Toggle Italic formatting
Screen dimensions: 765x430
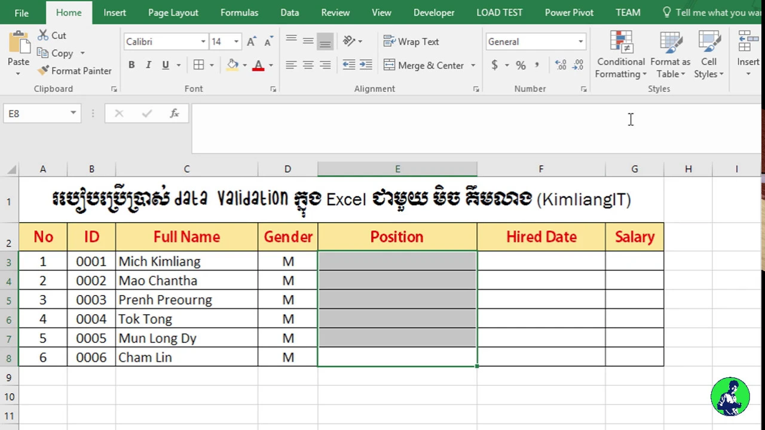[148, 65]
